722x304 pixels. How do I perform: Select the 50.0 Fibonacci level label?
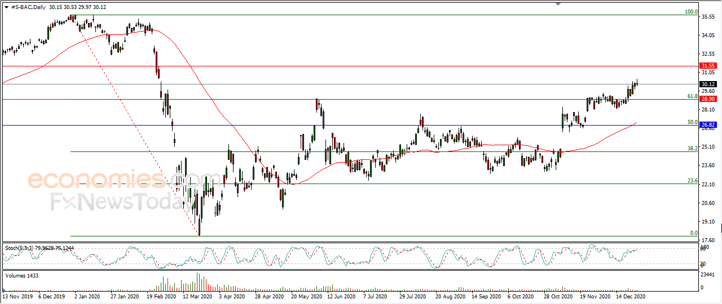click(693, 122)
